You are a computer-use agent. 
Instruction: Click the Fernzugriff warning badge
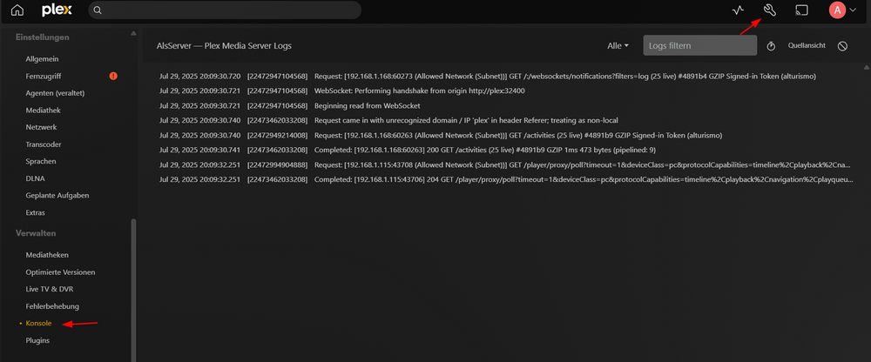[113, 76]
